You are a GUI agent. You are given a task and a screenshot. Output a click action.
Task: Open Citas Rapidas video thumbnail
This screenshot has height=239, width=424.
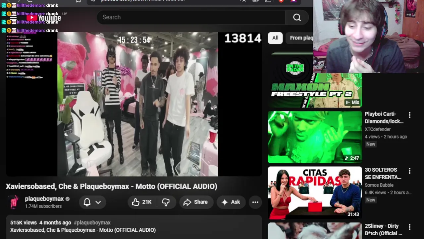[x=315, y=193]
